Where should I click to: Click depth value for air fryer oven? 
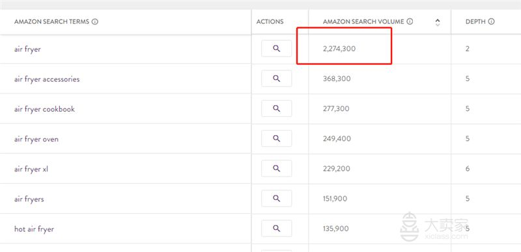click(468, 138)
